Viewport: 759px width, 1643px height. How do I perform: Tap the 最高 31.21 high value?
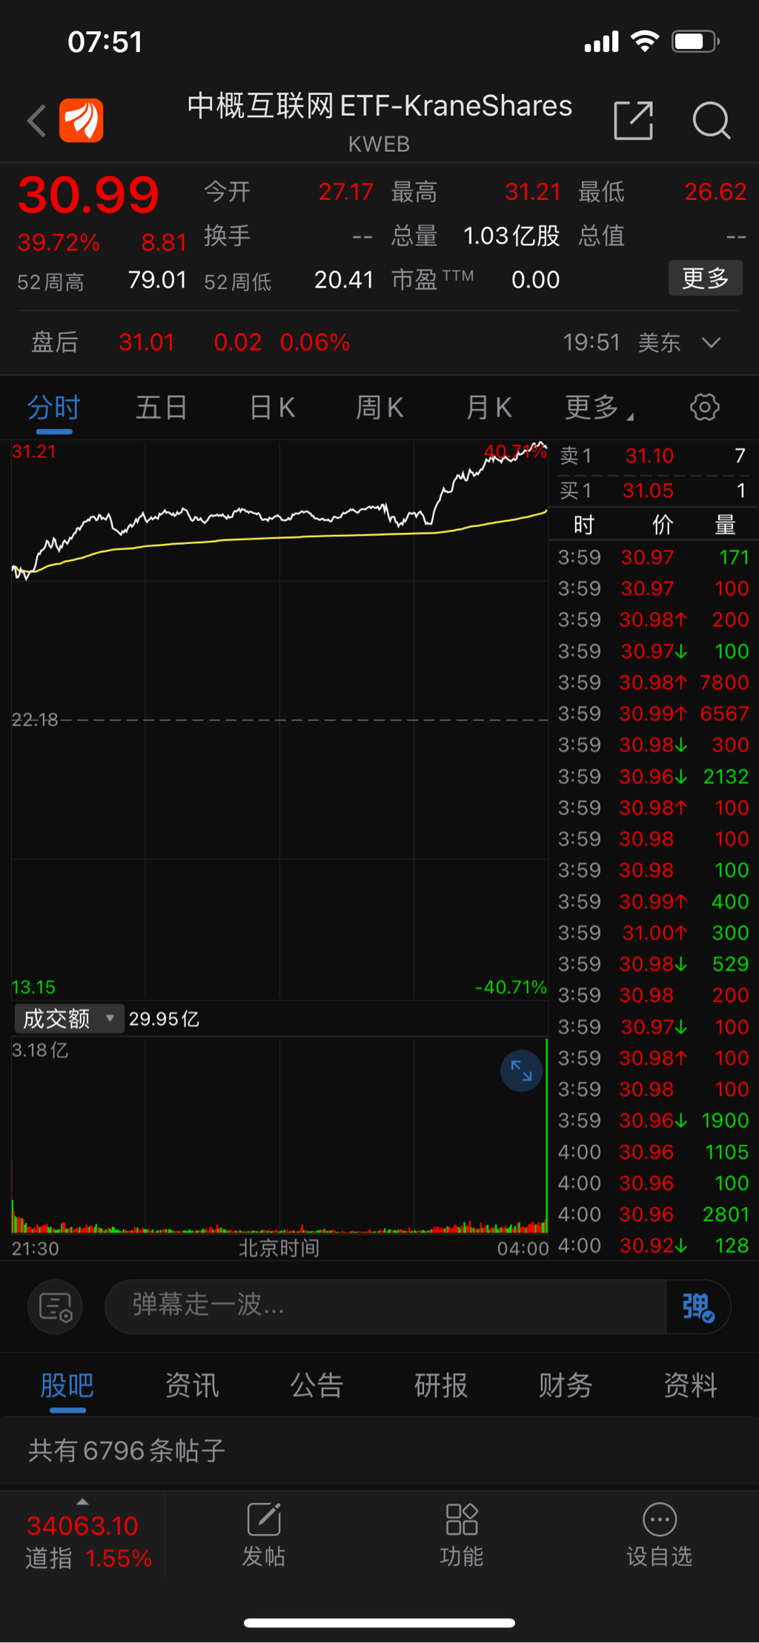click(532, 192)
